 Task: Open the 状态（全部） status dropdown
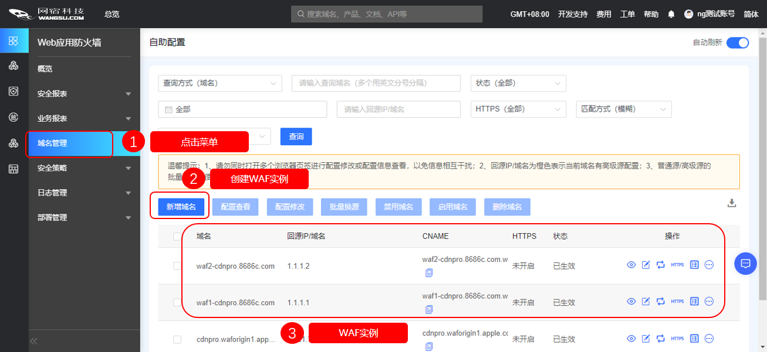click(518, 83)
